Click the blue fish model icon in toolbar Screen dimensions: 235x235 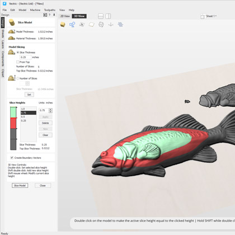pos(120,25)
